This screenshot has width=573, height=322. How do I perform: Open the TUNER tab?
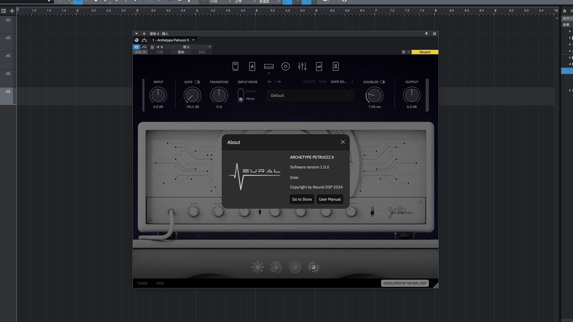pos(142,283)
